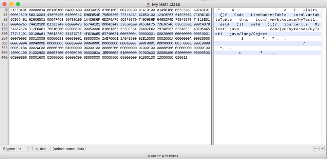Click the hex group 69743E01

coord(202,10)
